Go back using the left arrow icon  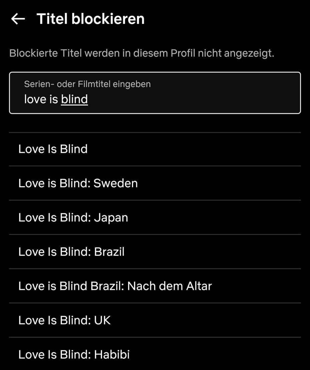[x=18, y=19]
